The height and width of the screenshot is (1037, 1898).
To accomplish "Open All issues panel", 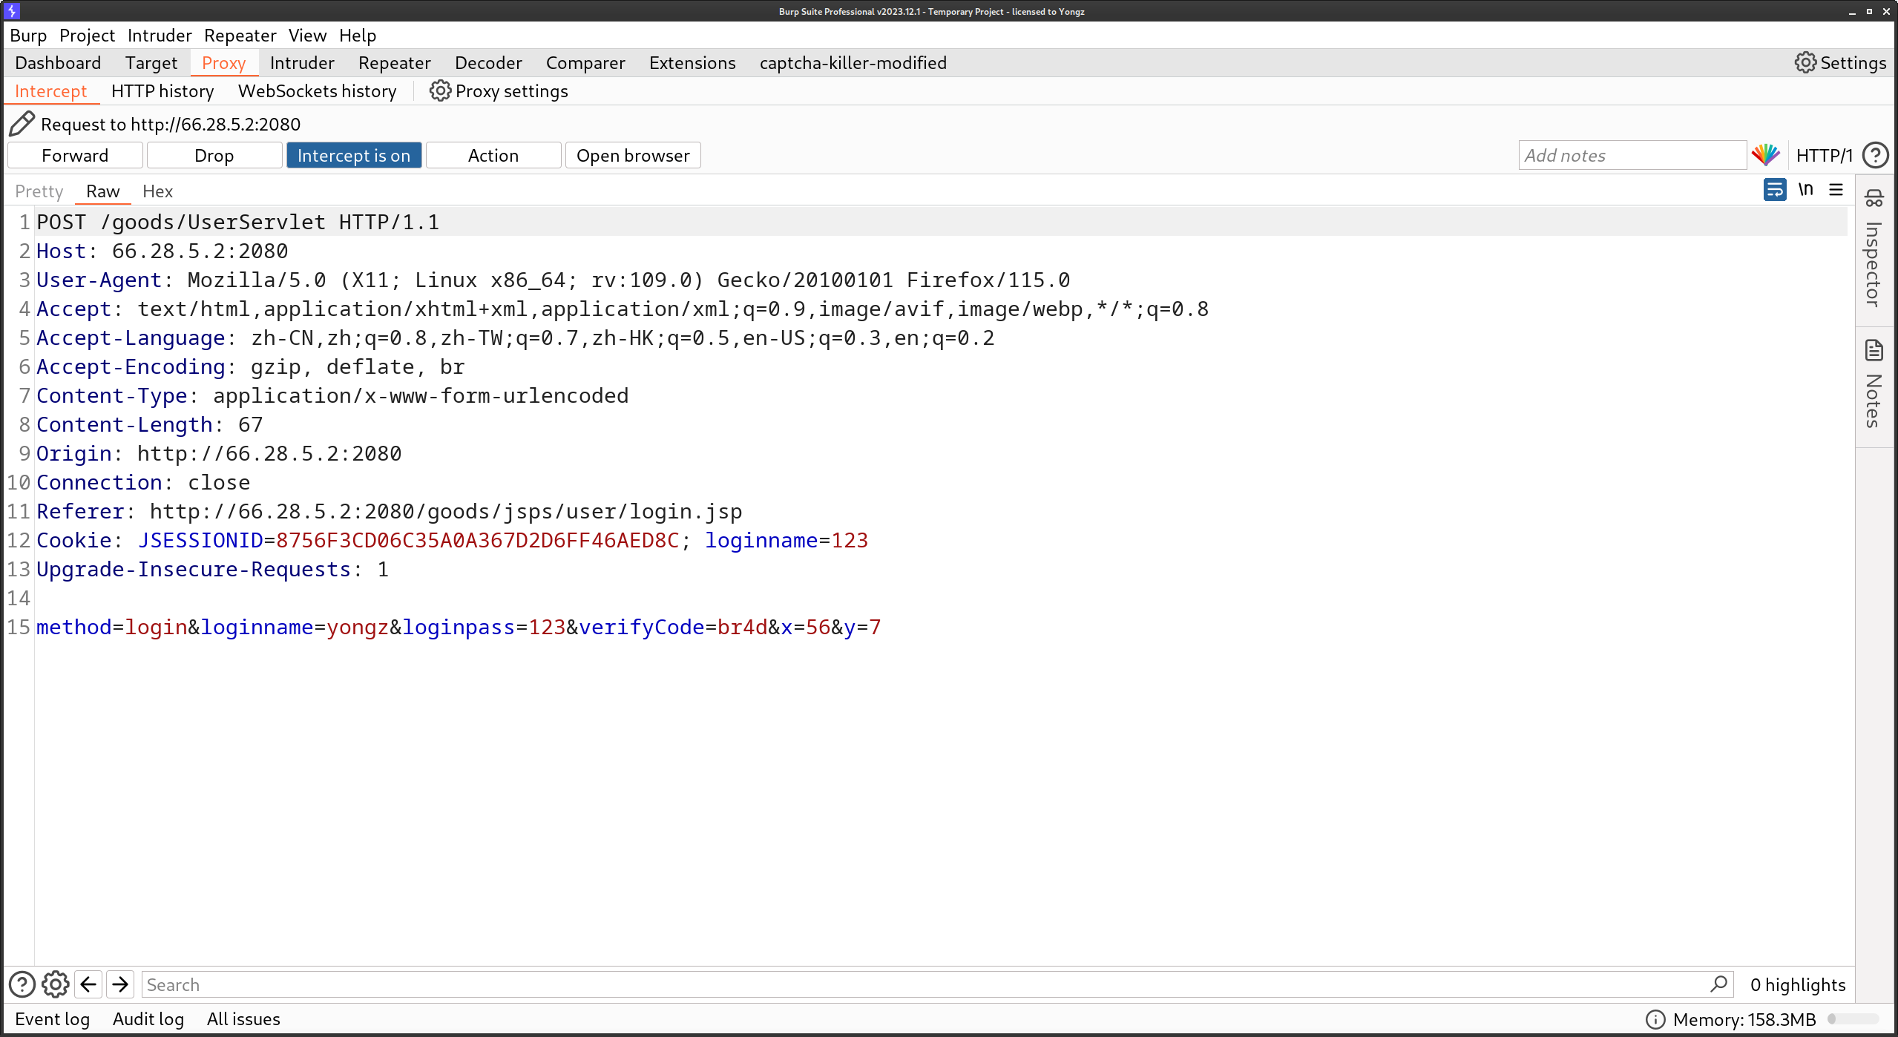I will (x=243, y=1019).
